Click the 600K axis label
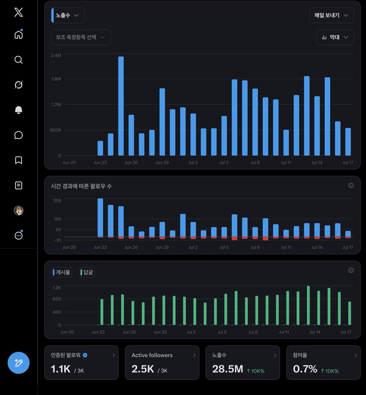The height and width of the screenshot is (395, 366). click(x=56, y=130)
